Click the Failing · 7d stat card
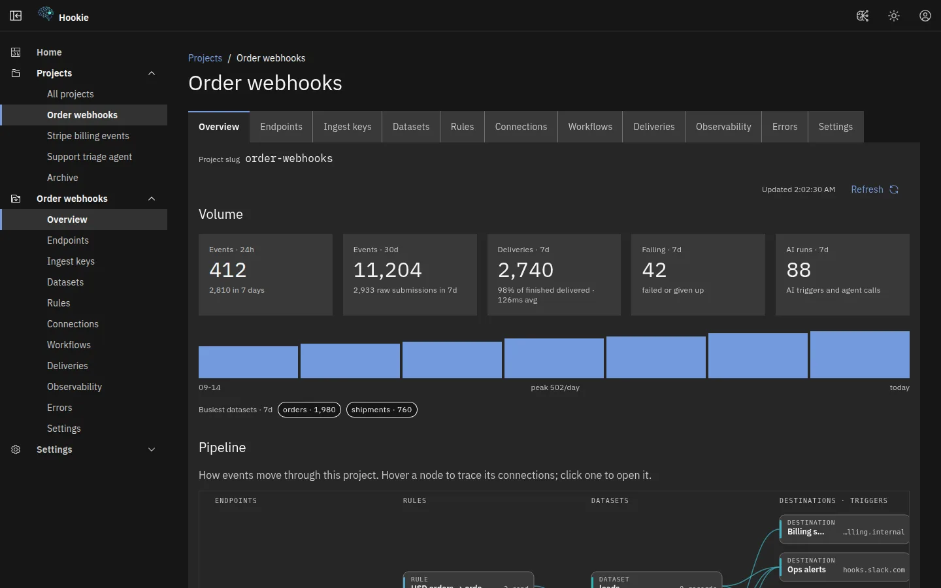This screenshot has width=941, height=588. coord(698,274)
